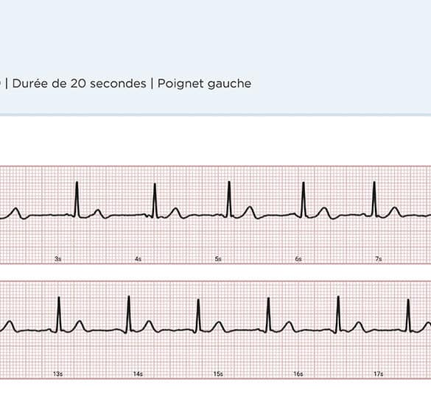Screen dimensions: 431x399
Task: Click the QRS spike just after 5s
Action: click(x=229, y=199)
